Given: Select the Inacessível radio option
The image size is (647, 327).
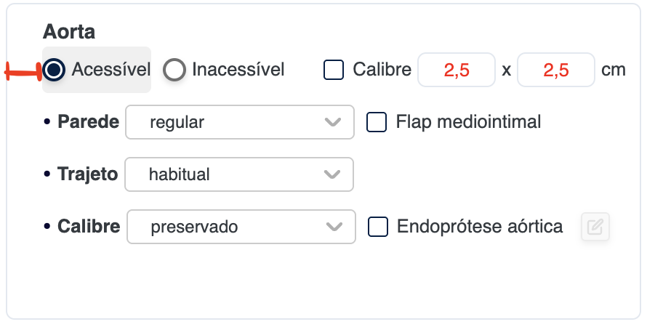Looking at the screenshot, I should click(x=174, y=70).
